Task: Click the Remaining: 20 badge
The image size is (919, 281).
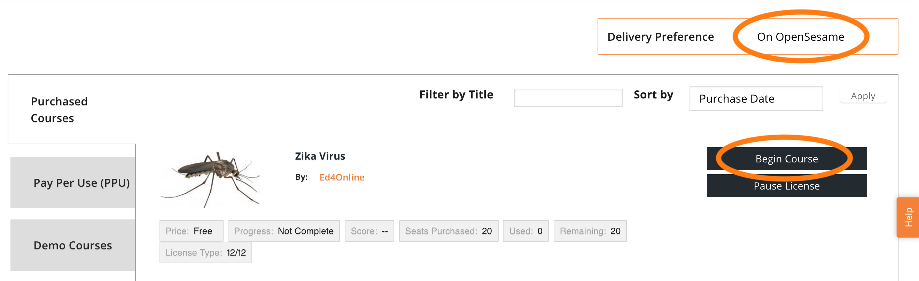Action: point(590,231)
